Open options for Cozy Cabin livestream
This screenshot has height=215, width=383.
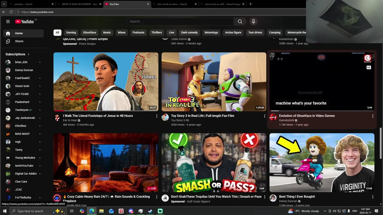tap(156, 197)
